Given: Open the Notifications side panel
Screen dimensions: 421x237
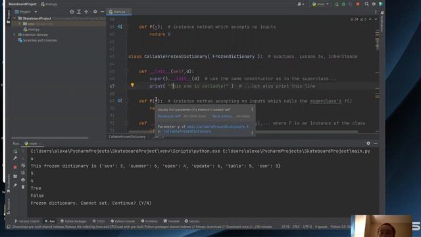Looking at the screenshot, I should [x=382, y=22].
